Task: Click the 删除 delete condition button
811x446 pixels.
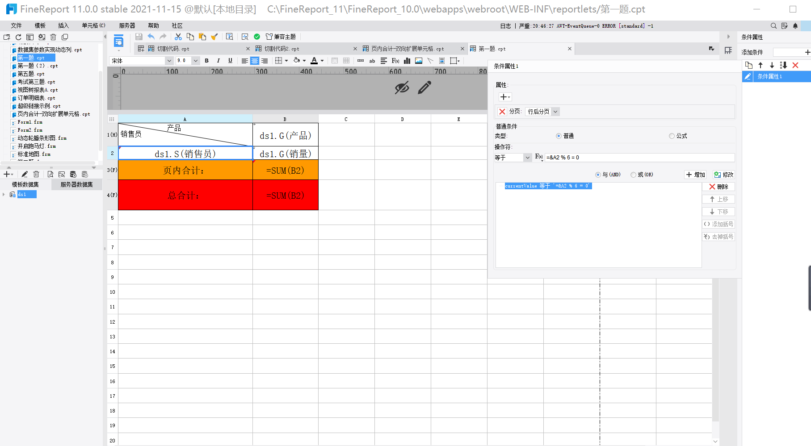Action: (x=719, y=187)
